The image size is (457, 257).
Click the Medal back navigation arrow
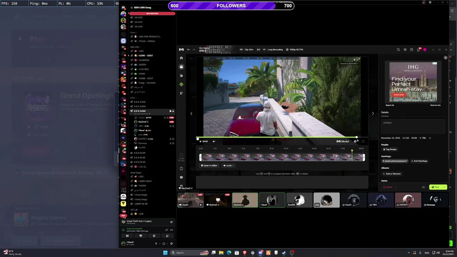click(x=189, y=50)
